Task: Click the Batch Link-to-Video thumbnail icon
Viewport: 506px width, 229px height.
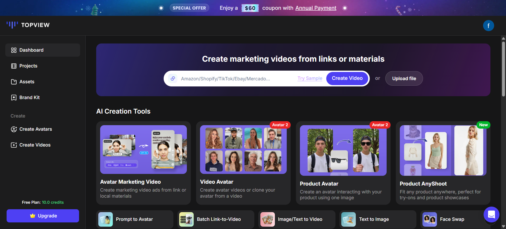Action: (x=187, y=219)
